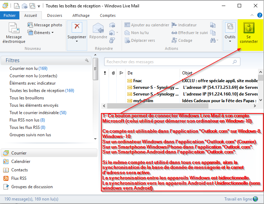The image size is (264, 204).
Task: Open Contacts in the navigation pane
Action: pos(15,170)
